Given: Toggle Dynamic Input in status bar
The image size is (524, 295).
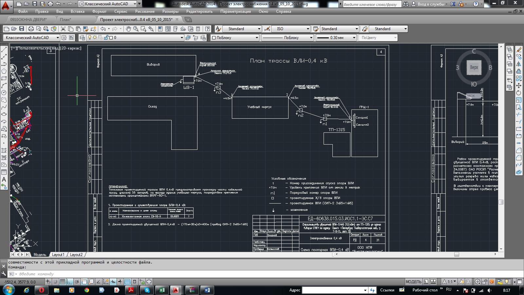Looking at the screenshot, I should click(x=113, y=282).
